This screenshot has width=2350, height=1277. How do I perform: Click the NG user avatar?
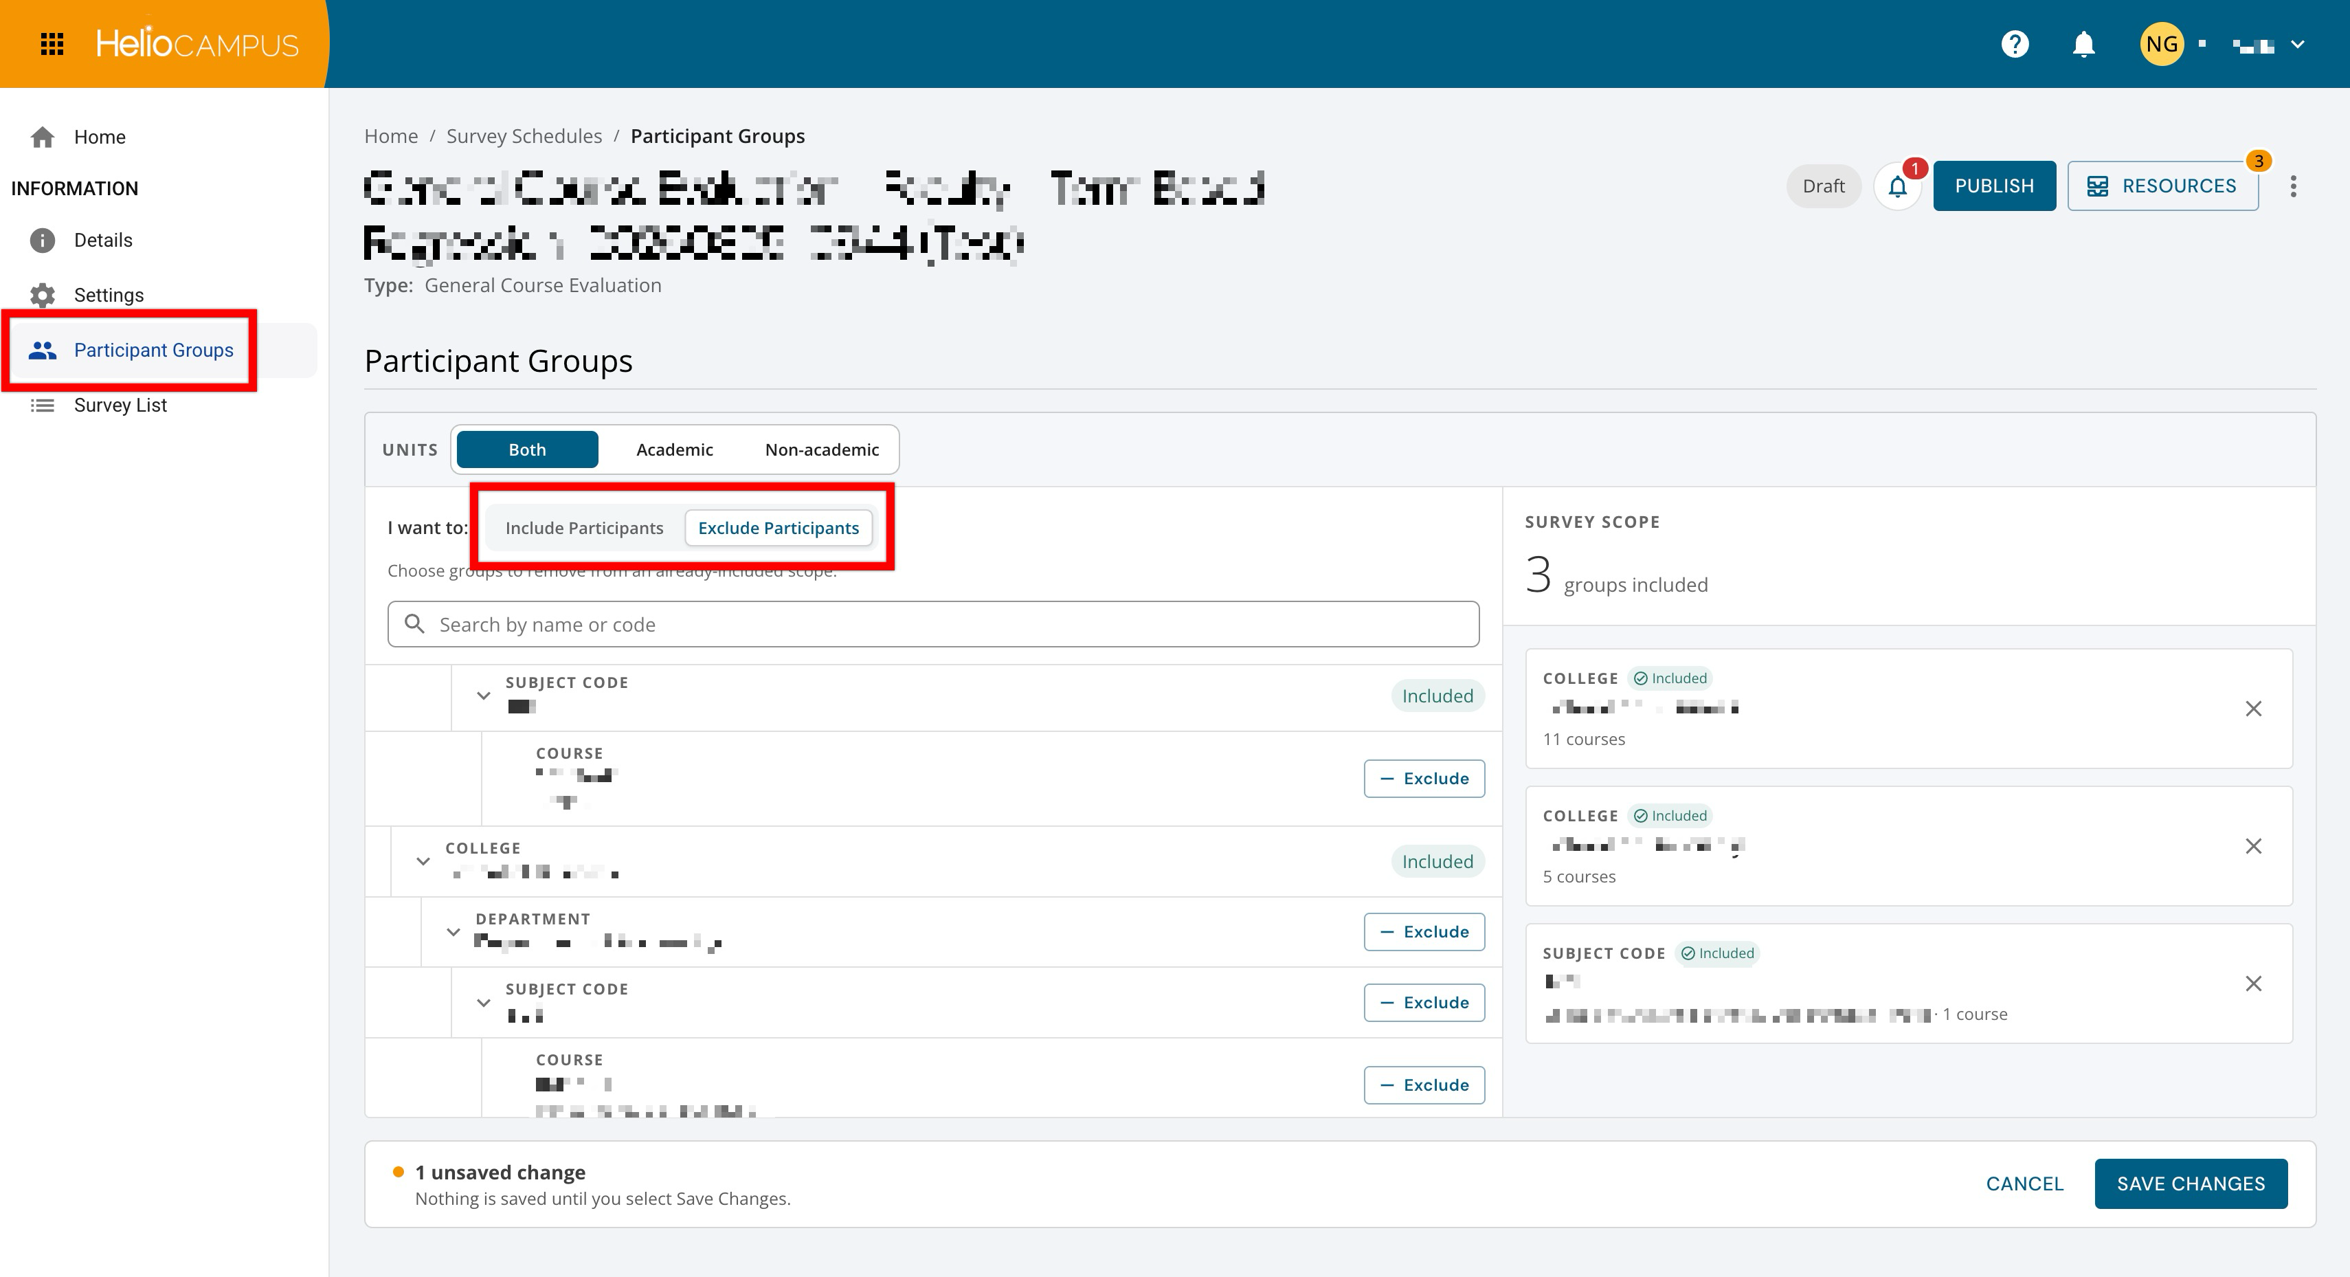point(2161,44)
